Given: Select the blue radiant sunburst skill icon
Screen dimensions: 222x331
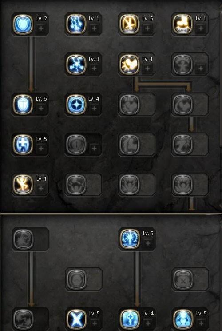Looking at the screenshot, I should coord(130,239).
